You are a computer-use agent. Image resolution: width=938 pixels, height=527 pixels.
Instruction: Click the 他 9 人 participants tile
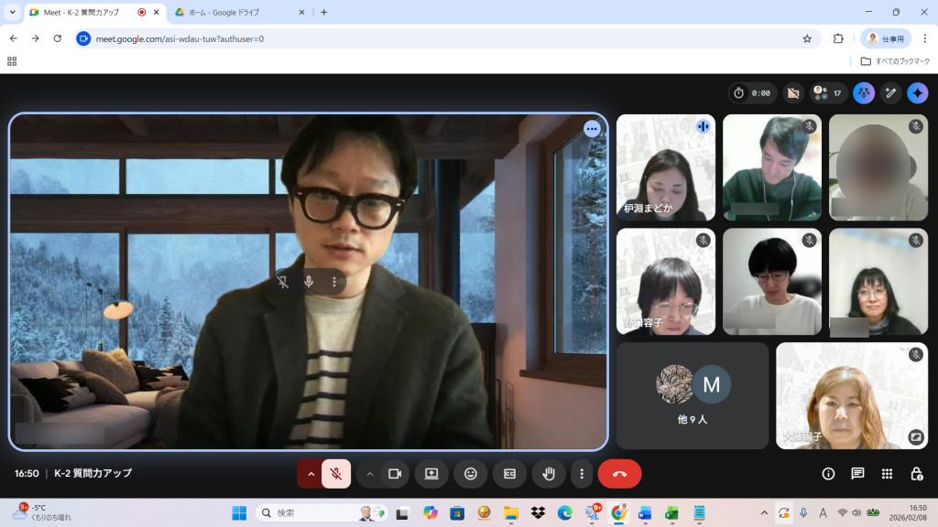pos(693,395)
